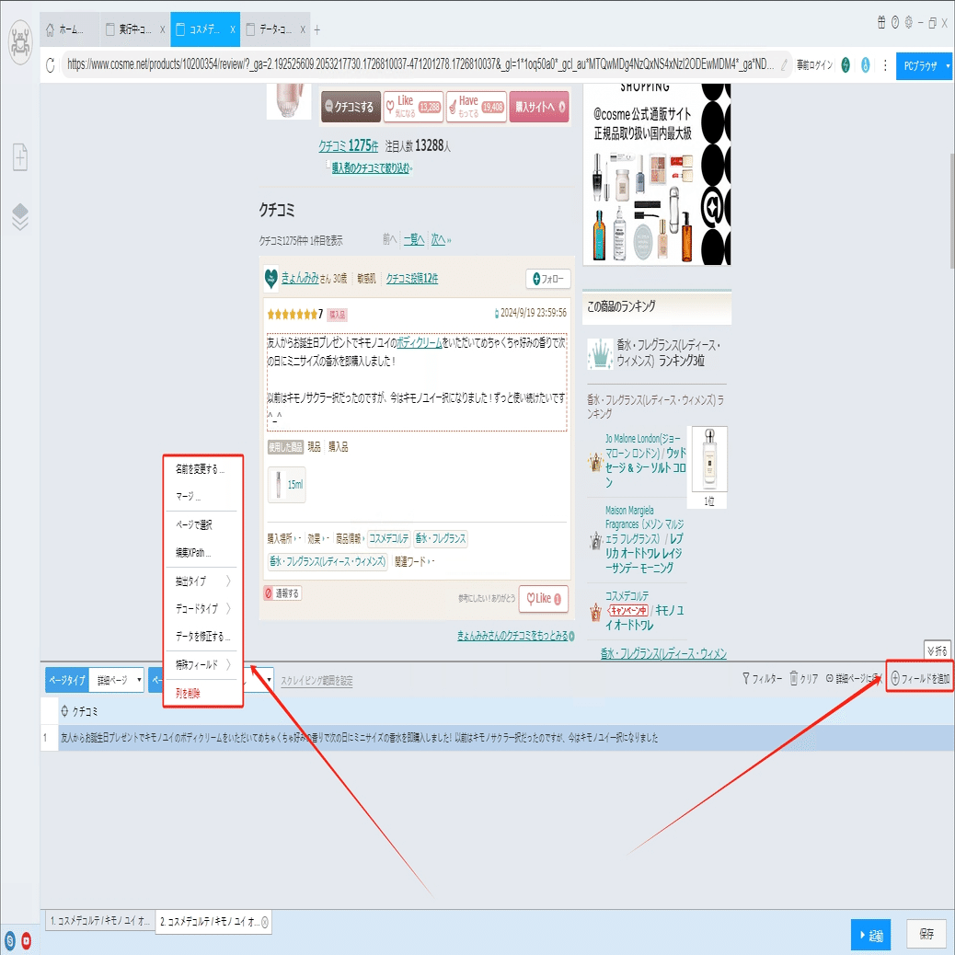The height and width of the screenshot is (955, 955).
Task: Click the red YouTube icon at bottom left
Action: point(26,941)
